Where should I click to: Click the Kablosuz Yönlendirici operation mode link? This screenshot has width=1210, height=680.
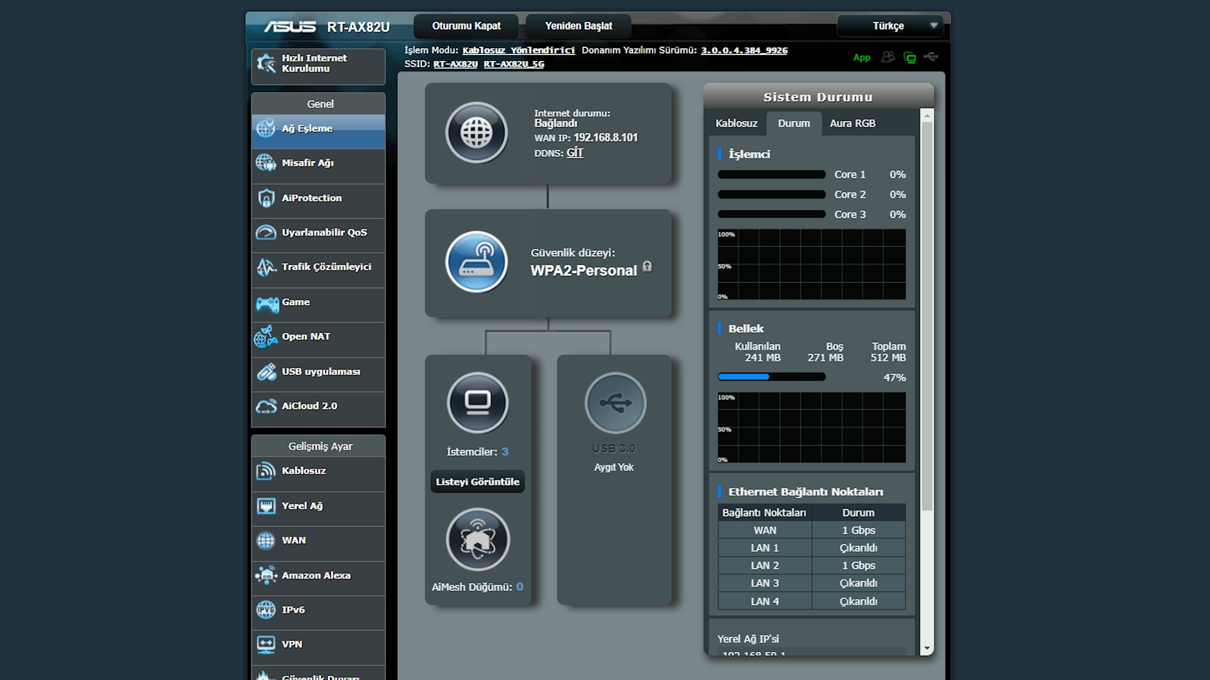[x=518, y=50]
